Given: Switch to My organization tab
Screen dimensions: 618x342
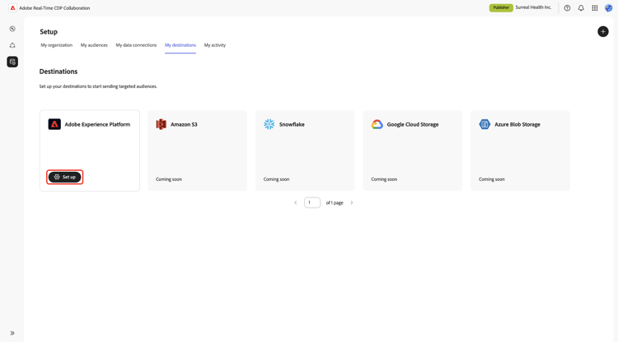Looking at the screenshot, I should pos(56,45).
